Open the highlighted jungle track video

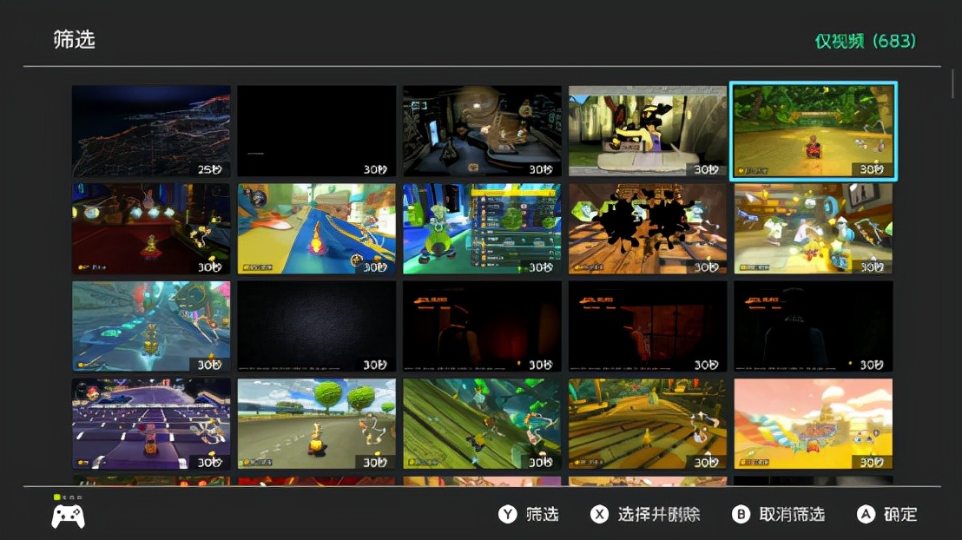tap(814, 131)
